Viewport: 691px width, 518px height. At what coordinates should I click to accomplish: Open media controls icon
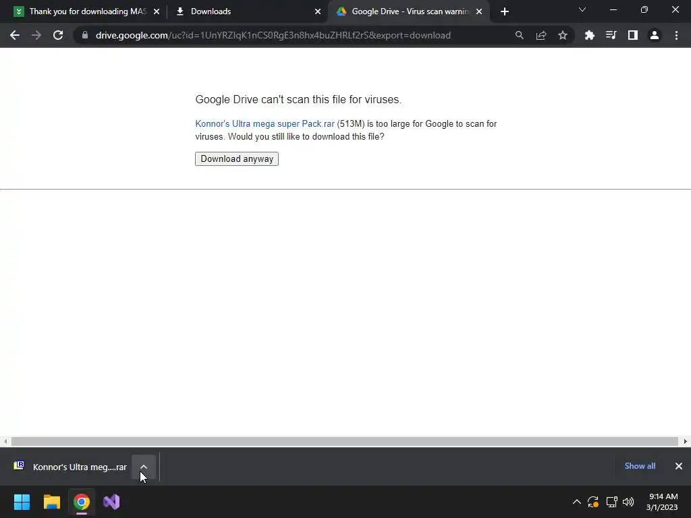point(611,35)
